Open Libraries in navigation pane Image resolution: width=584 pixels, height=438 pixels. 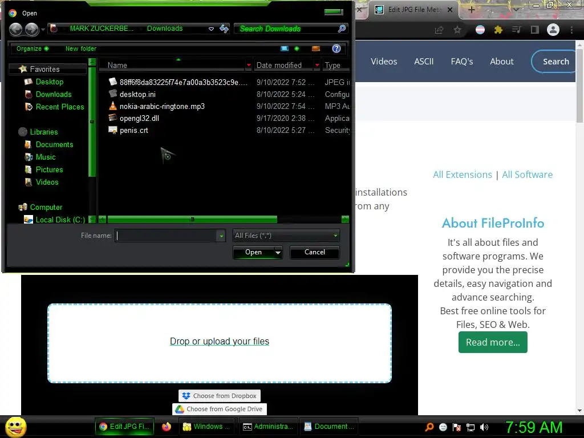(44, 132)
